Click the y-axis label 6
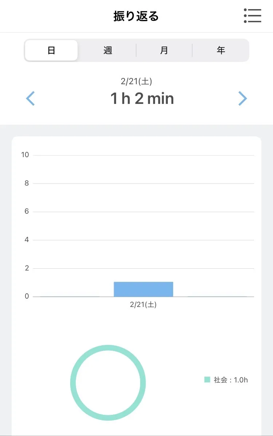 27,211
